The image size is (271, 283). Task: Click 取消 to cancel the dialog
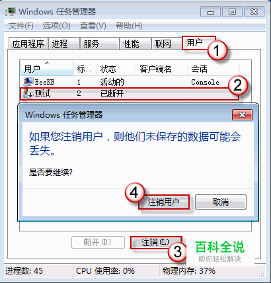(x=221, y=202)
